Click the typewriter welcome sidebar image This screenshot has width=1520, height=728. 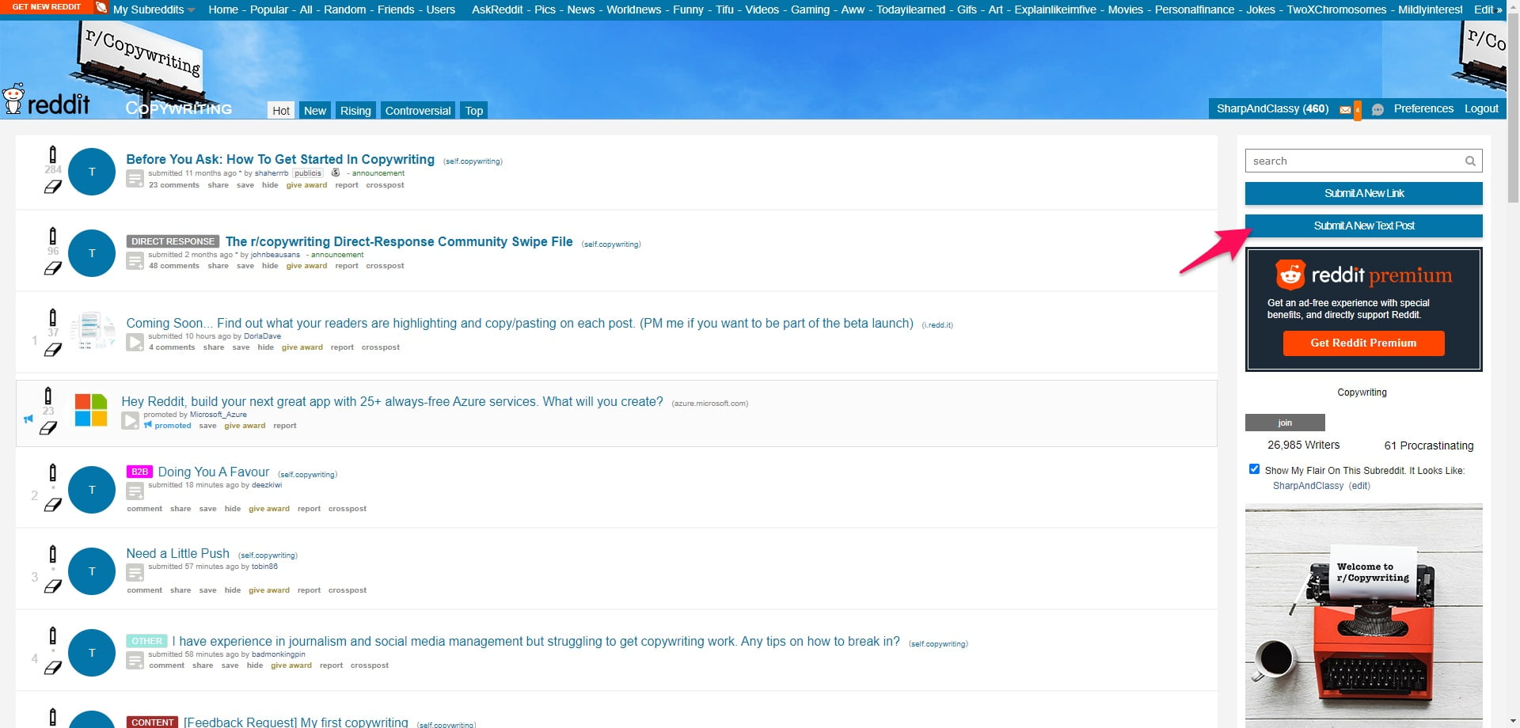[x=1363, y=616]
